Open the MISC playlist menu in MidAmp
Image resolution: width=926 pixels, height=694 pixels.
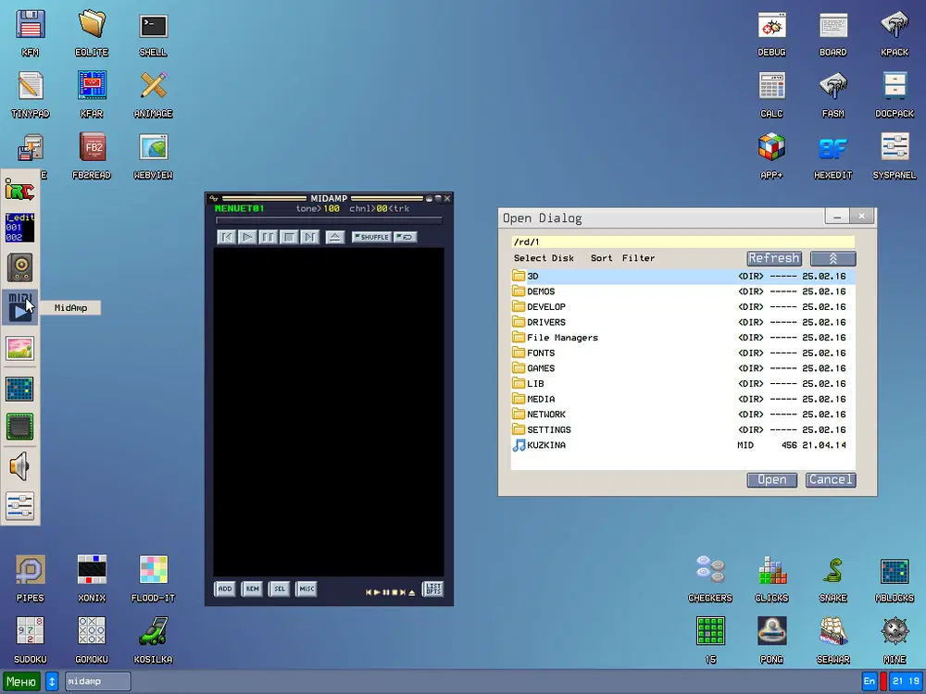click(x=307, y=589)
